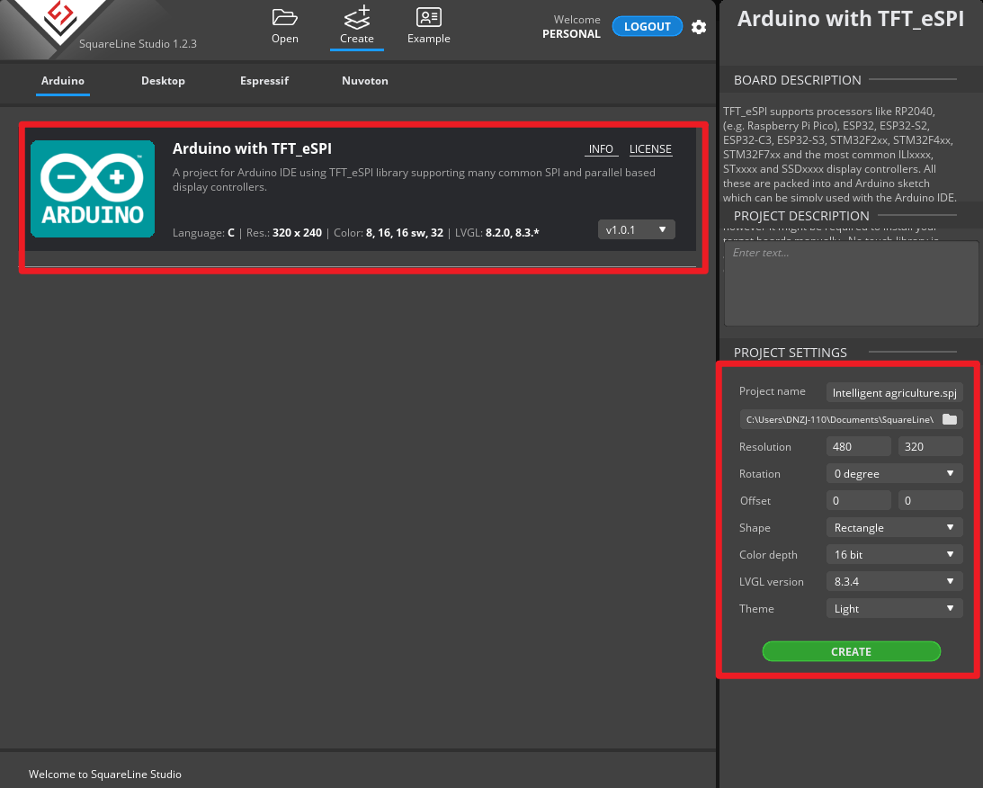Click the BOARD DESCRIPTION heading

point(798,80)
